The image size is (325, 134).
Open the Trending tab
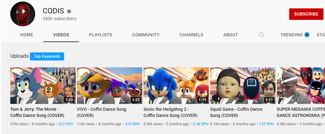tap(292, 35)
